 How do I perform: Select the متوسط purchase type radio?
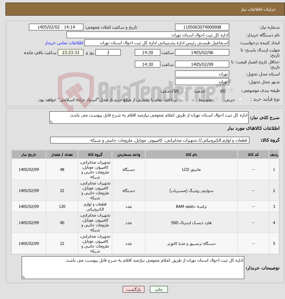[217, 99]
